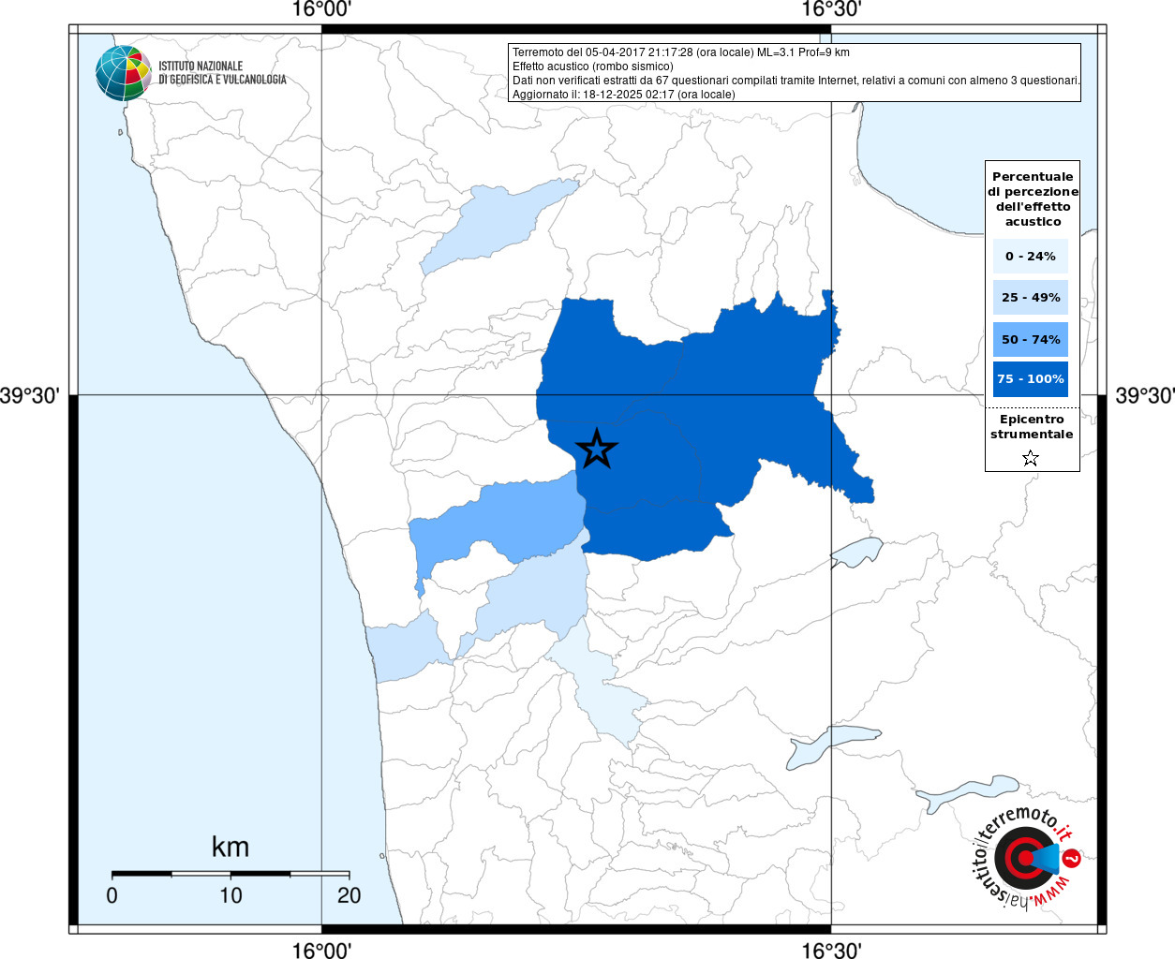Click the 'Istituto Nazionale di Geofisica e Vulcanologia' text
The image size is (1175, 959).
[222, 73]
